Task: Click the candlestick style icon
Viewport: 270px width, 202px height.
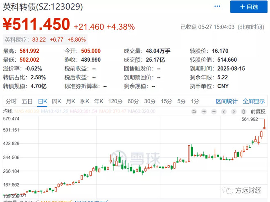Action: 244,112
